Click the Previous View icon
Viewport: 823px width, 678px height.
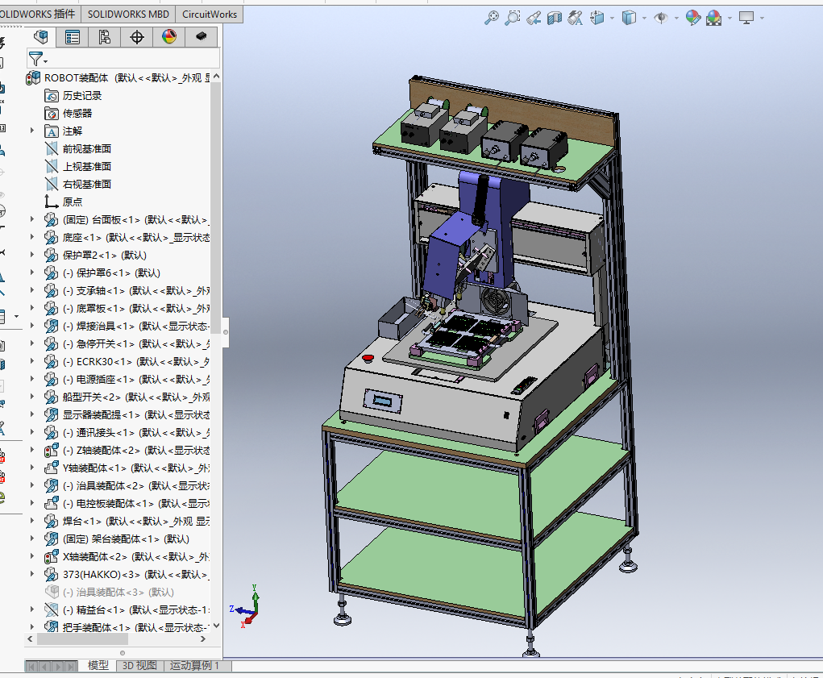[x=534, y=19]
